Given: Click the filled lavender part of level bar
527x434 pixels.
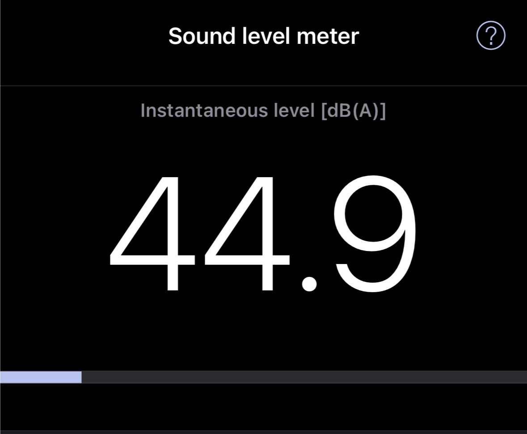Looking at the screenshot, I should coord(40,377).
